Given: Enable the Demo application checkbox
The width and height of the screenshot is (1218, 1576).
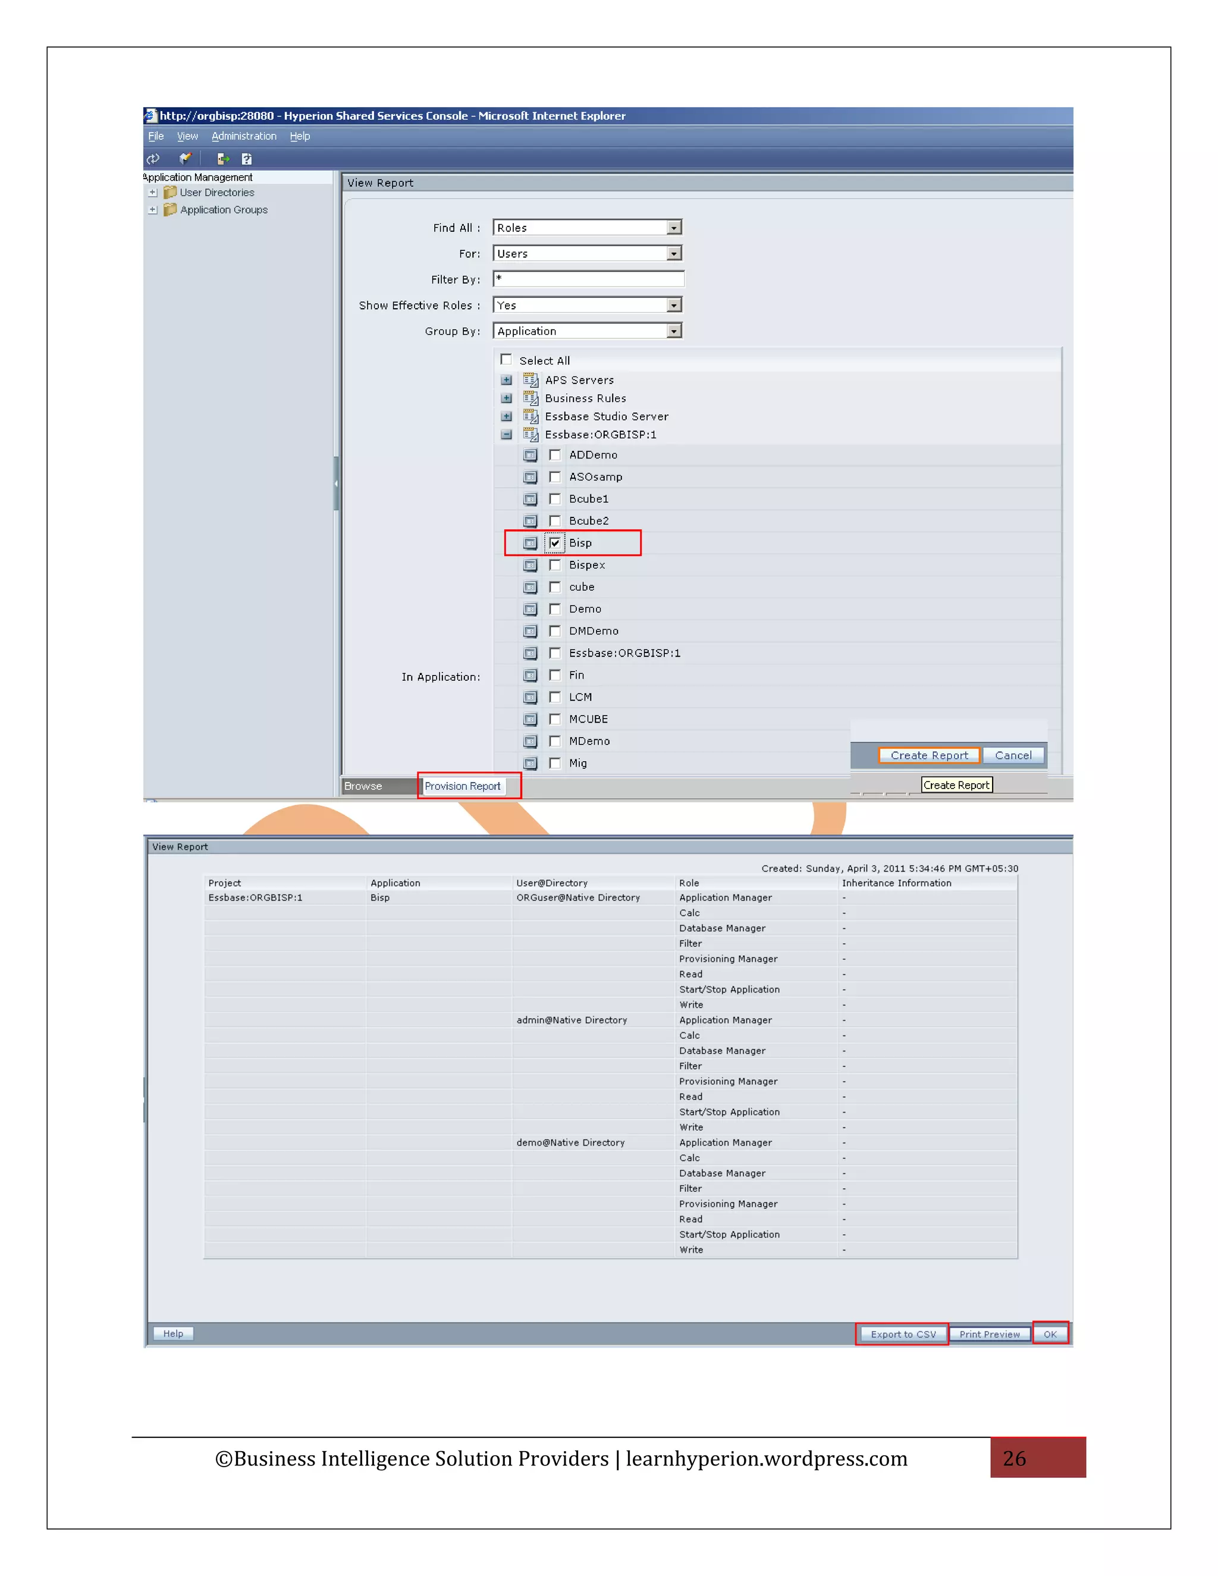Looking at the screenshot, I should coord(555,609).
